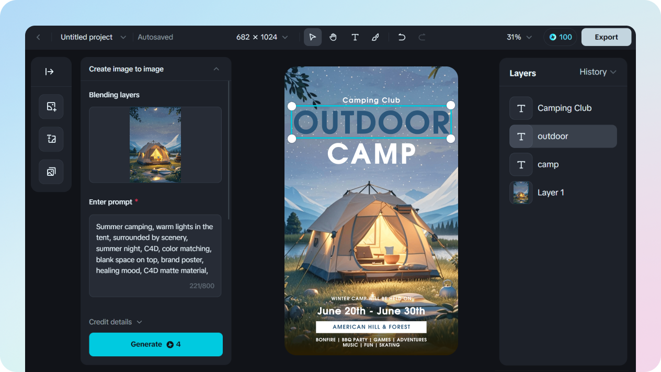Click the blending layers tent thumbnail
The height and width of the screenshot is (372, 661).
tap(155, 145)
